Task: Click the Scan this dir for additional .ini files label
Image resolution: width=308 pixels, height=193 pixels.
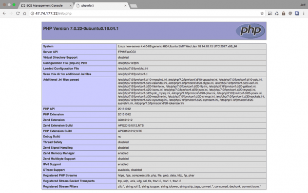Action: point(67,74)
